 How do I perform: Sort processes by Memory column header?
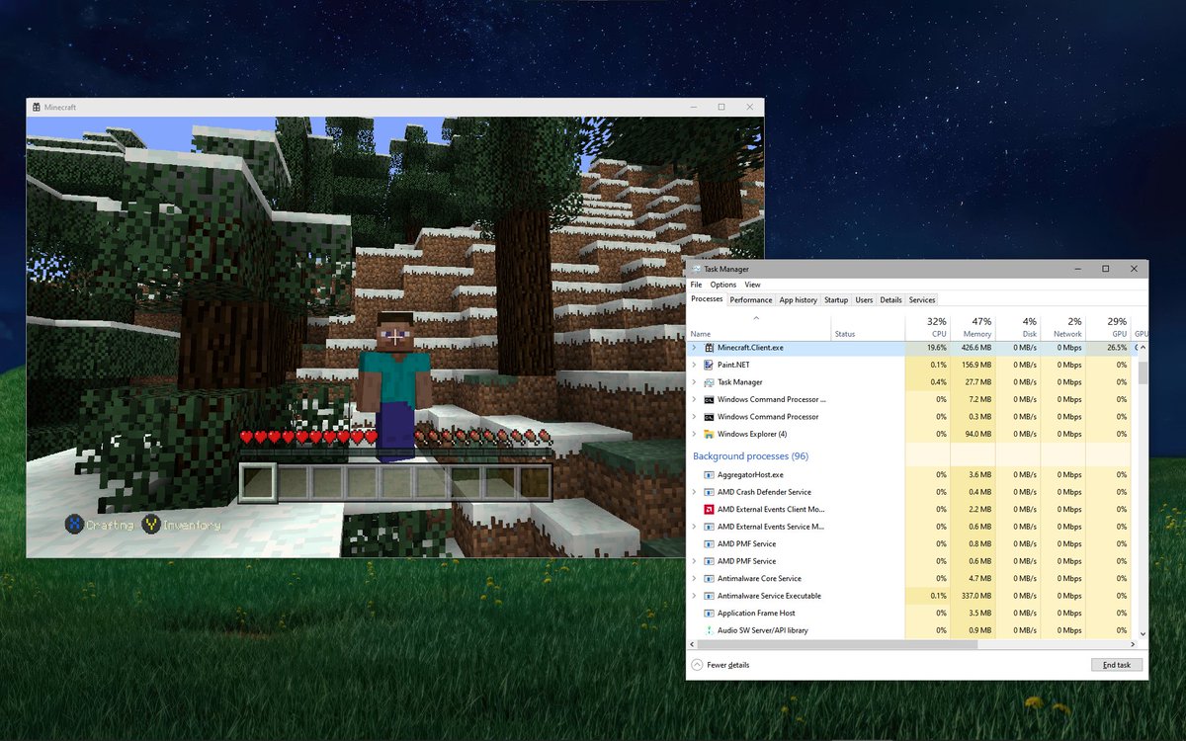973,327
